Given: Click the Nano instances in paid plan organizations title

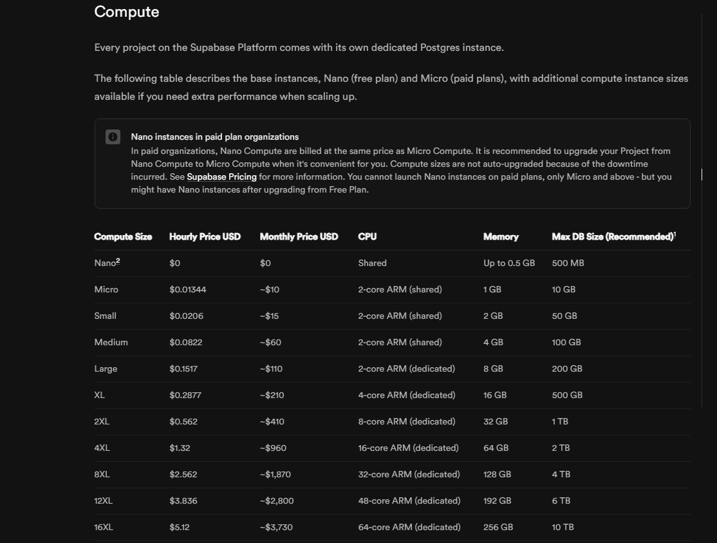Looking at the screenshot, I should (x=215, y=137).
